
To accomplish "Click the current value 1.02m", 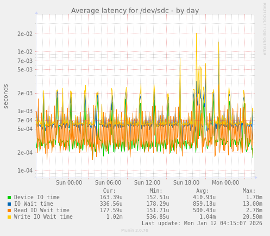I will pos(115,217).
